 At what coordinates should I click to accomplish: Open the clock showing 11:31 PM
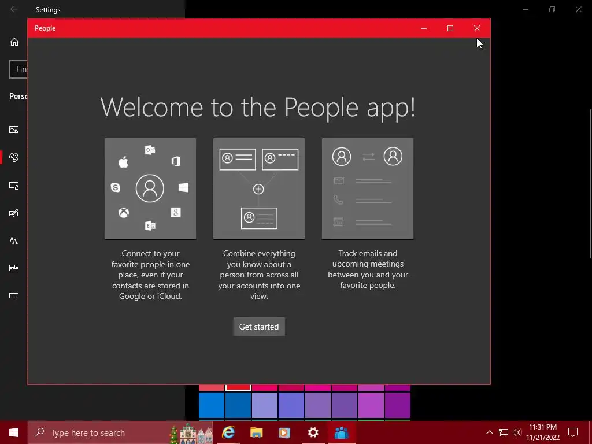[543, 432]
